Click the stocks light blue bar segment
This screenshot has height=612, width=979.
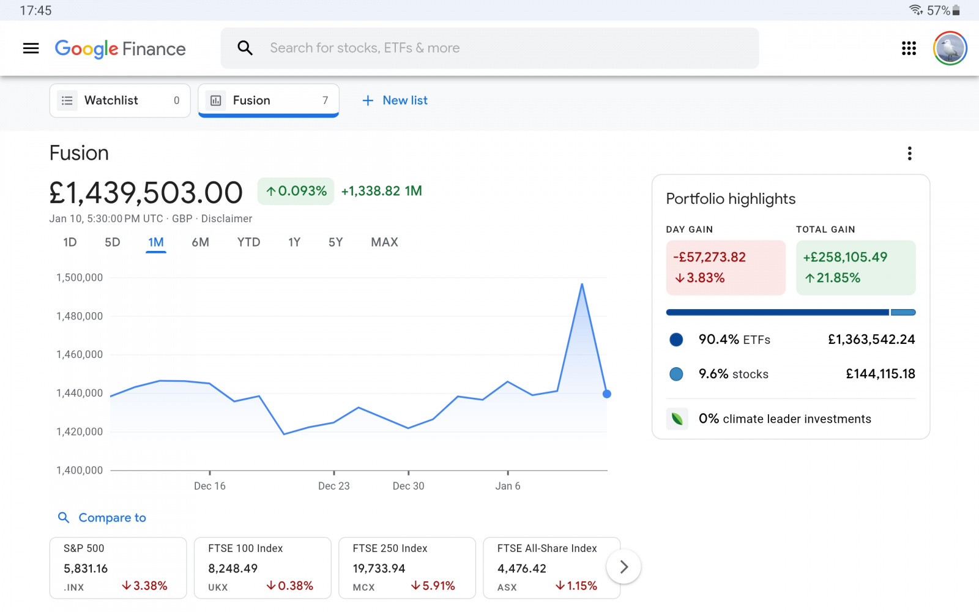click(x=903, y=312)
